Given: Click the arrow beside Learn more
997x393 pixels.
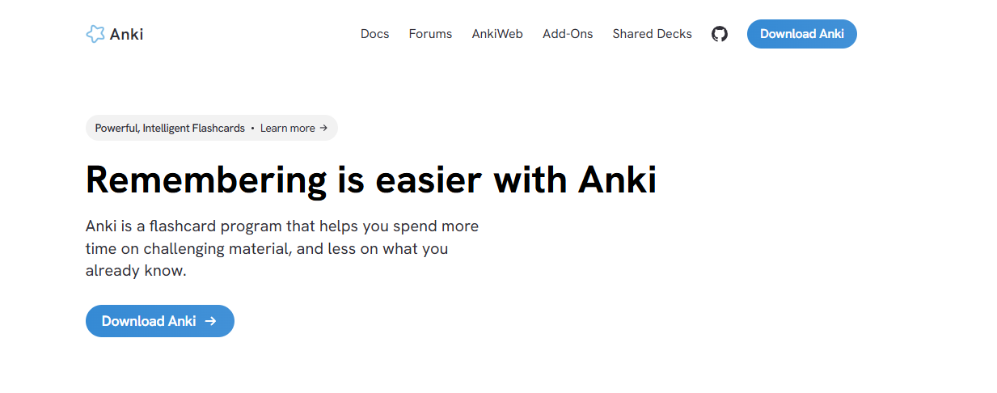Looking at the screenshot, I should pos(323,128).
